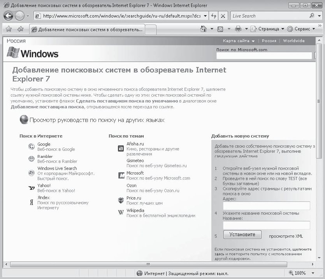The width and height of the screenshot is (325, 279).
Task: Click the page scroll down arrow
Action: (x=319, y=258)
